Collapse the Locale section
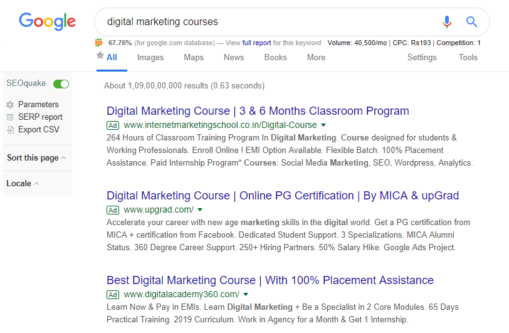 tap(23, 184)
